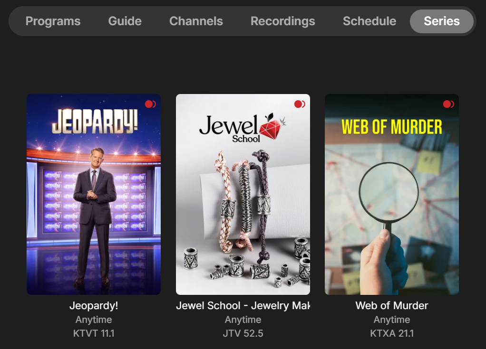The width and height of the screenshot is (486, 349).
Task: Click Anytime under Jeopardy!
Action: pyautogui.click(x=94, y=320)
